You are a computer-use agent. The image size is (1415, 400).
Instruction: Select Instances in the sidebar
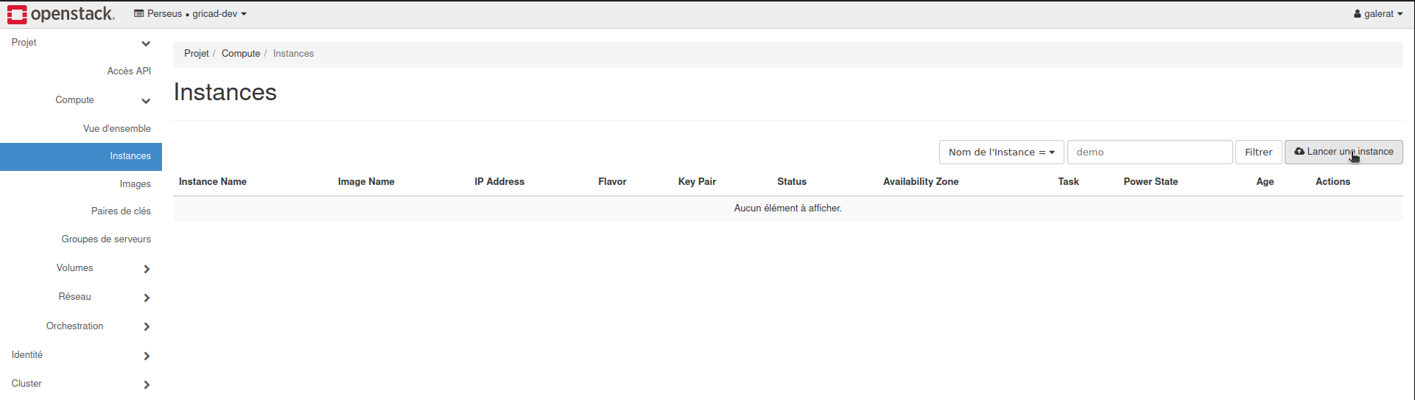(81, 156)
